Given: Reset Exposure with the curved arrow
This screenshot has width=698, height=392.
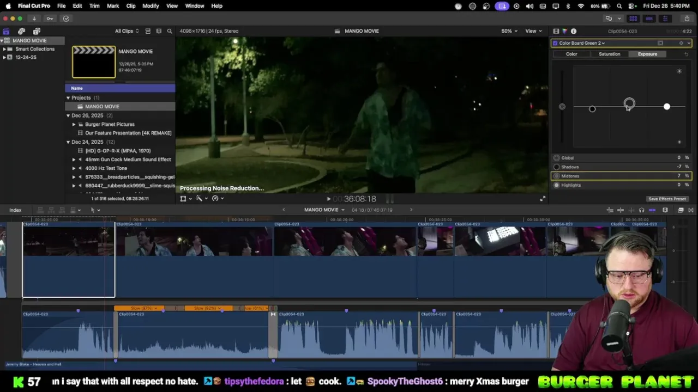Looking at the screenshot, I should pos(686,54).
